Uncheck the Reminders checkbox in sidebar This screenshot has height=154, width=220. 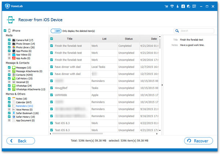pos(9,106)
